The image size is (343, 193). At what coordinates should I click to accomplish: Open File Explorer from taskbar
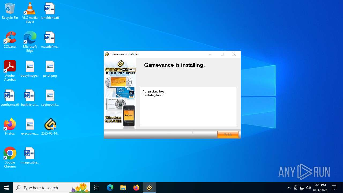click(123, 188)
